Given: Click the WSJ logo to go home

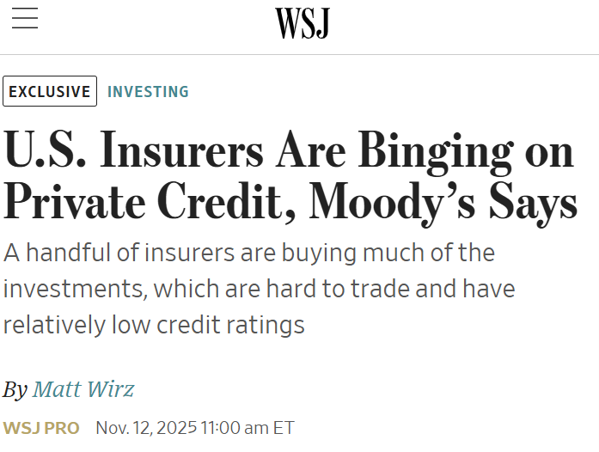Looking at the screenshot, I should tap(302, 21).
